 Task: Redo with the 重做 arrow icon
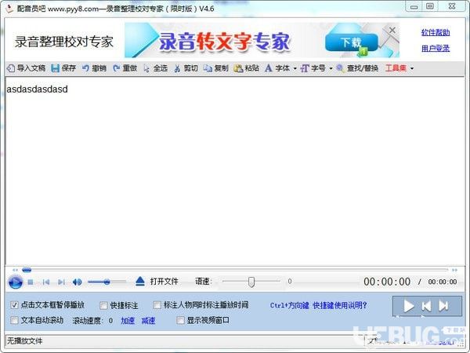coord(116,68)
